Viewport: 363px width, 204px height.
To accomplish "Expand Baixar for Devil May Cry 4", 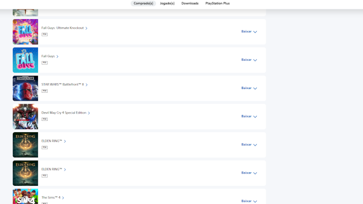I will click(249, 116).
